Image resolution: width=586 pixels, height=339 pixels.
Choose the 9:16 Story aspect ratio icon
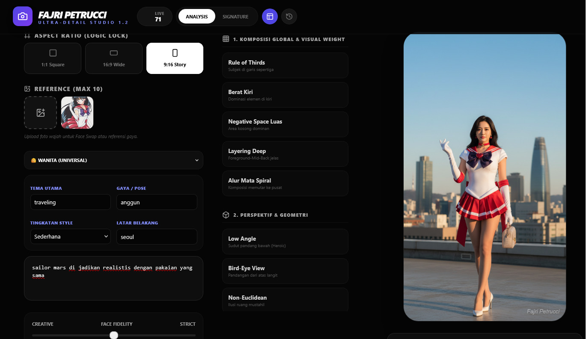pyautogui.click(x=175, y=53)
